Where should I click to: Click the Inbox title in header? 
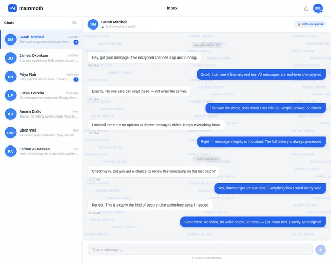point(172,8)
